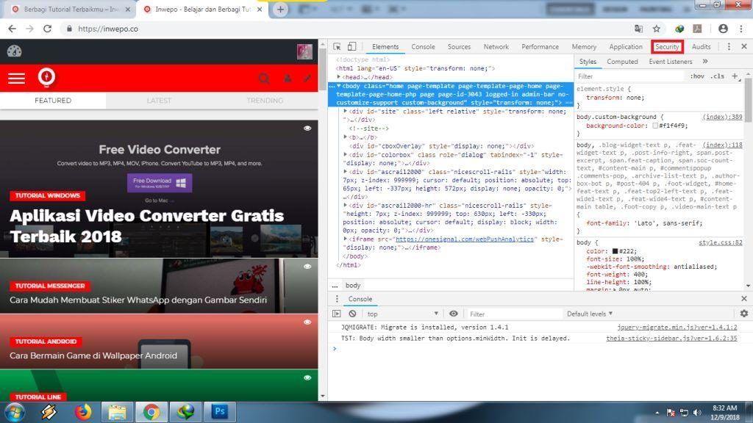Open the site search magnifier icon
Image resolution: width=753 pixels, height=423 pixels.
coord(264,78)
